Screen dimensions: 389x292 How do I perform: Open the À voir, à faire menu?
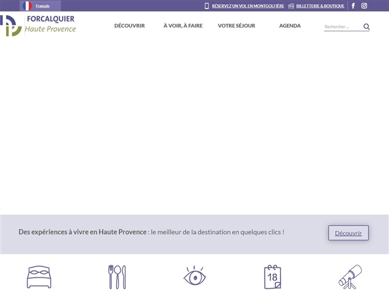pos(183,26)
